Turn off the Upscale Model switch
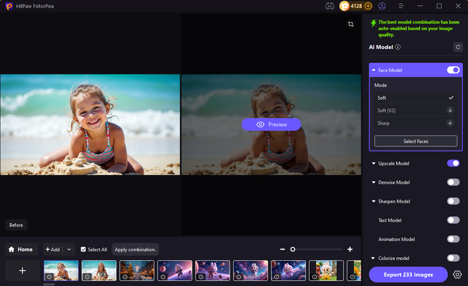This screenshot has width=468, height=286. (453, 163)
